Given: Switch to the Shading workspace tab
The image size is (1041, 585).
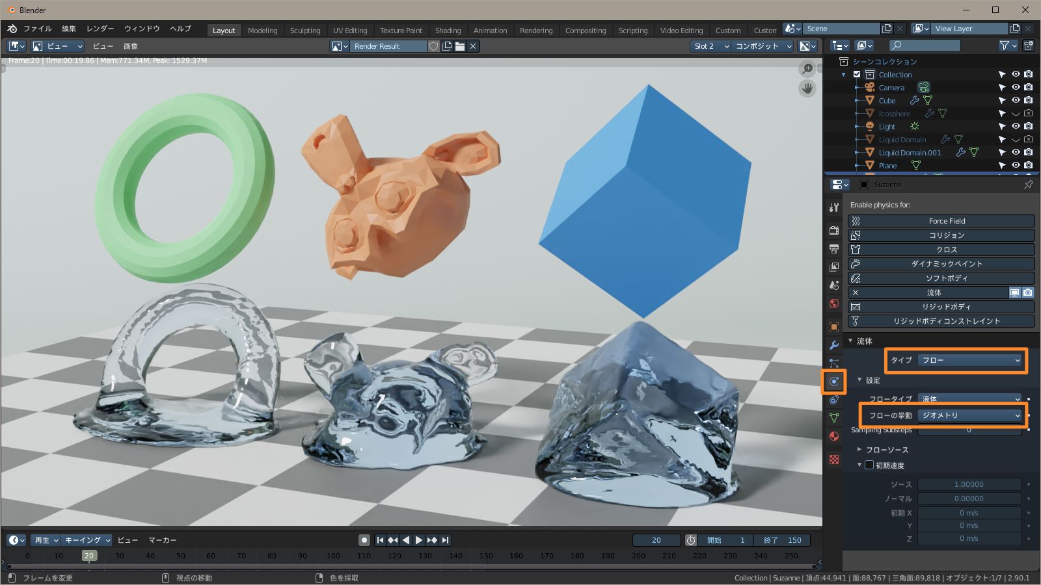Looking at the screenshot, I should pos(448,31).
